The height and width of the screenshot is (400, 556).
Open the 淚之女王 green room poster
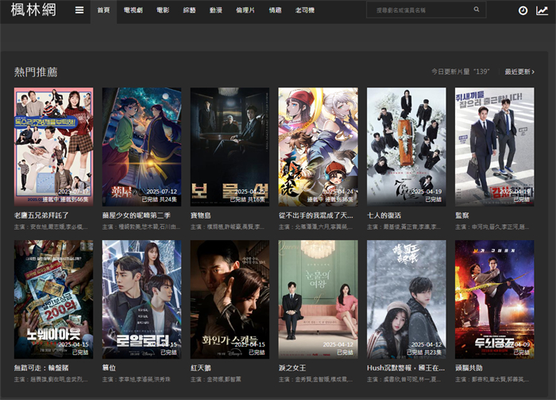[318, 300]
